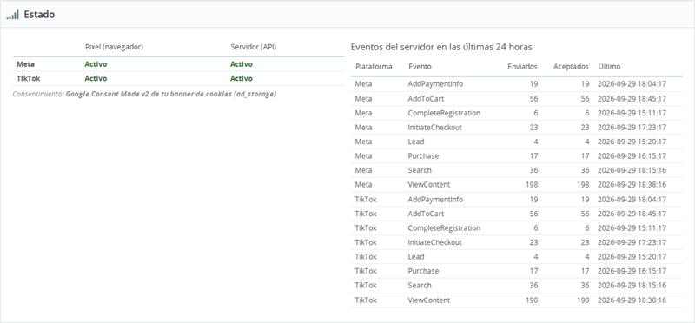Screen dimensions: 695x323
Task: Select the TikTok Lead event name
Action: point(416,256)
